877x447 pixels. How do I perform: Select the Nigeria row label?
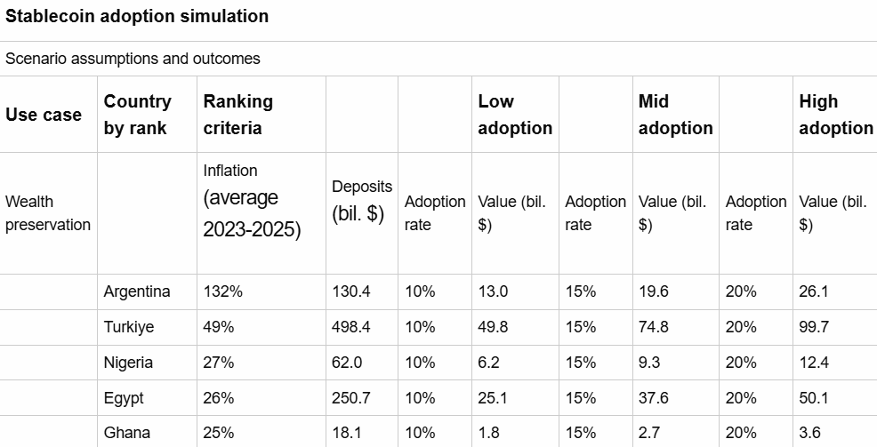coord(128,363)
